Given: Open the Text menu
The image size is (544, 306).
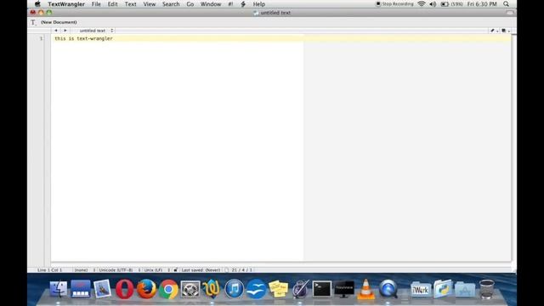Looking at the screenshot, I should 130,4.
